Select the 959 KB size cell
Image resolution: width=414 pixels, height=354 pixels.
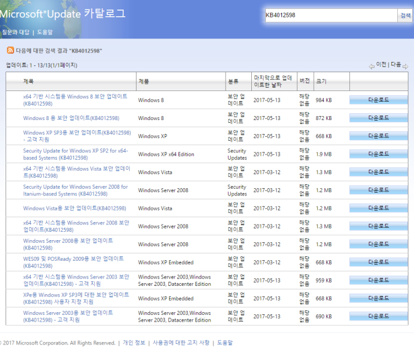point(324,280)
